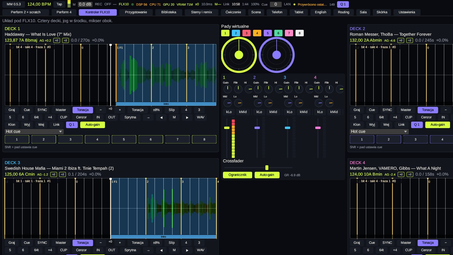Click the Cenzor button on Deck 1
Screen dimensions: 453x255
(x=81, y=117)
